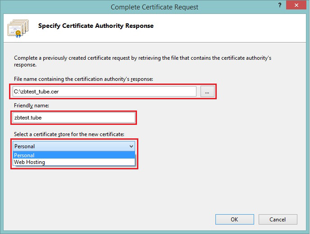This screenshot has width=310, height=234.
Task: Open file browser with the ellipsis button
Action: 207,92
